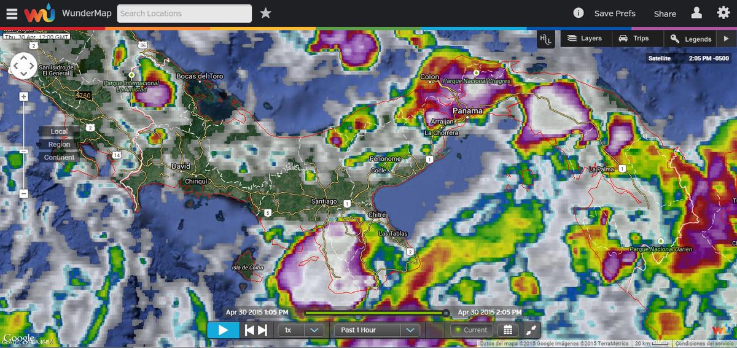
Task: Click the Panama city label
Action: [x=467, y=110]
